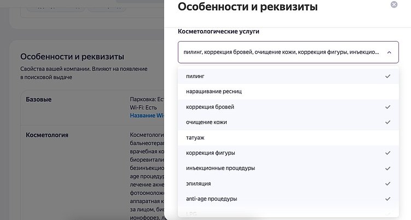Image resolution: width=411 pixels, height=220 pixels.
Task: Click the Косметологические услуги field heading
Action: 218,31
